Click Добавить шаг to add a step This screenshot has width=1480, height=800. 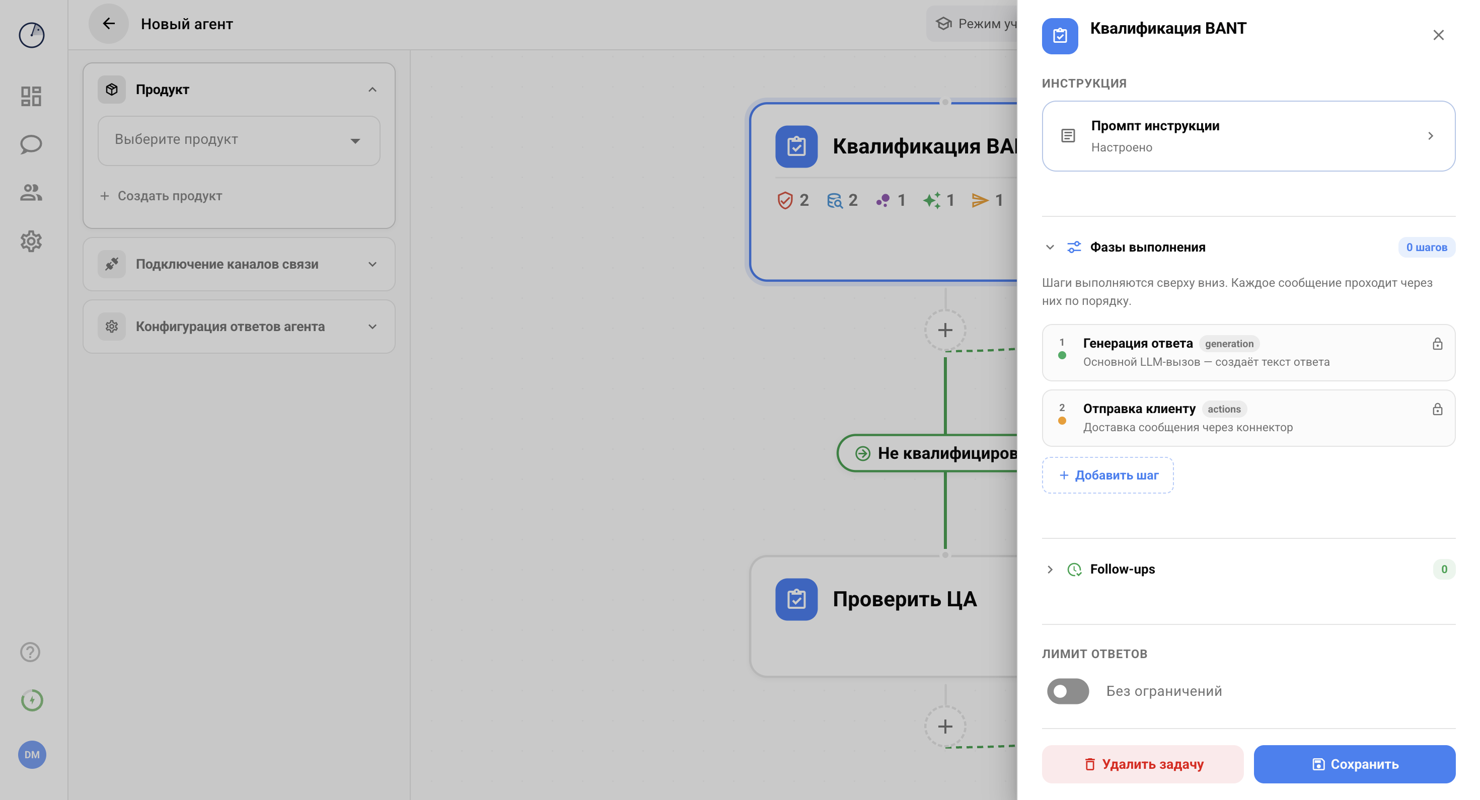coord(1107,475)
